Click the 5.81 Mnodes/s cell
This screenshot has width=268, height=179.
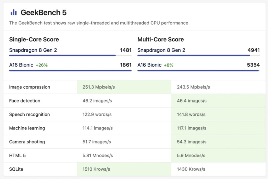point(124,155)
